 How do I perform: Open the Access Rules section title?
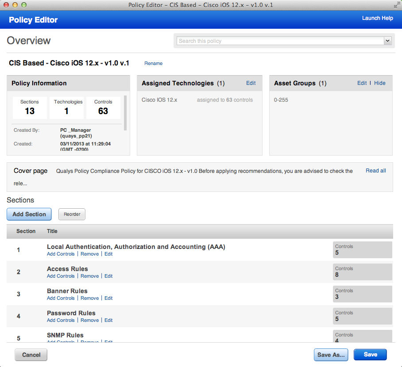click(x=67, y=269)
